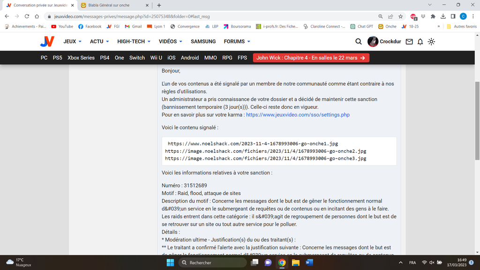The width and height of the screenshot is (480, 270).
Task: Expand the JEUX dropdown menu
Action: 72,42
